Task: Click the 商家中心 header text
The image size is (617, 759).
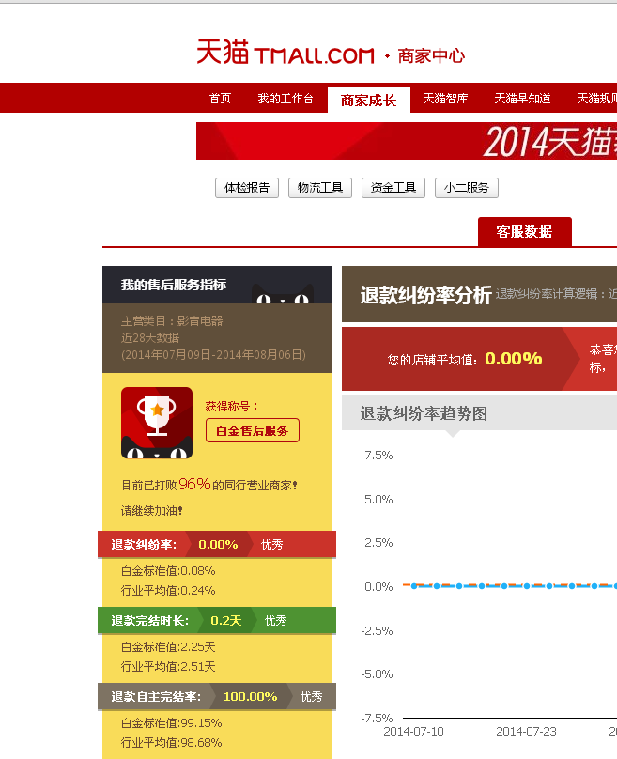Action: click(431, 55)
